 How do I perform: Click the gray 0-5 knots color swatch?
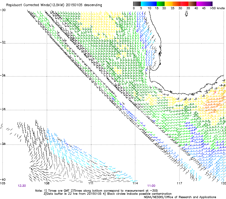tap(137, 4)
